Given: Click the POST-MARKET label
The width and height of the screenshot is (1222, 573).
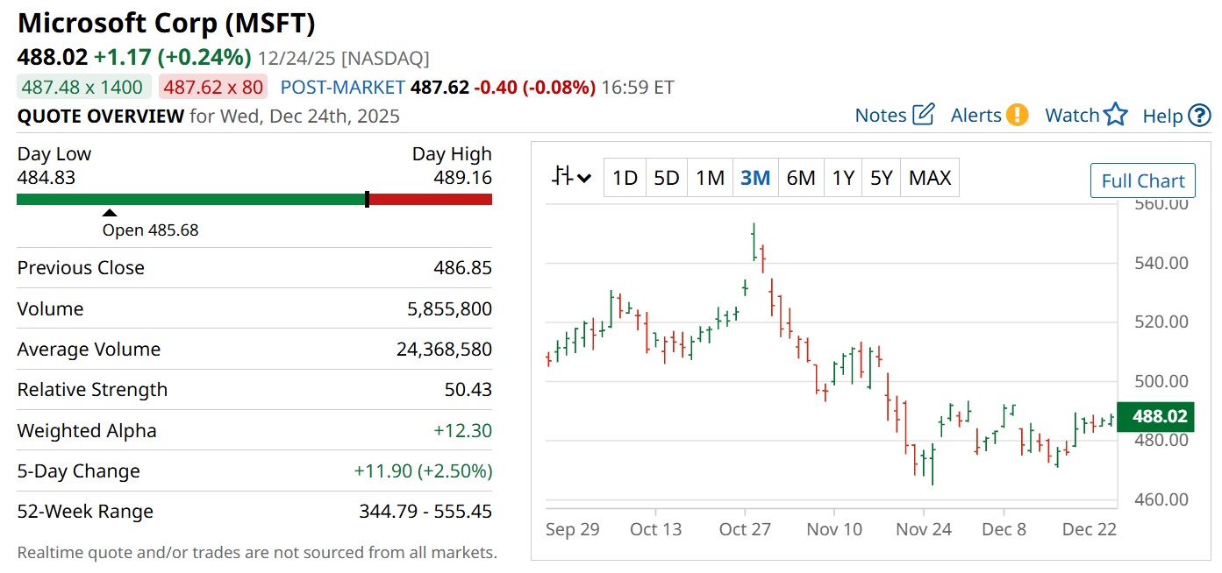Looking at the screenshot, I should [343, 87].
